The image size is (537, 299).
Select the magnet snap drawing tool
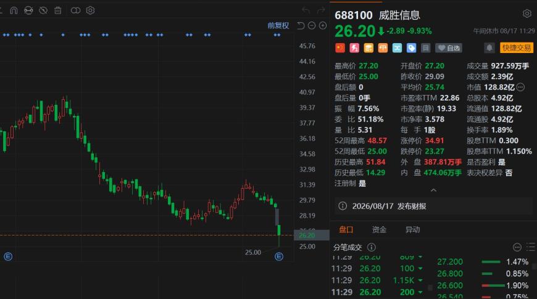point(14,10)
